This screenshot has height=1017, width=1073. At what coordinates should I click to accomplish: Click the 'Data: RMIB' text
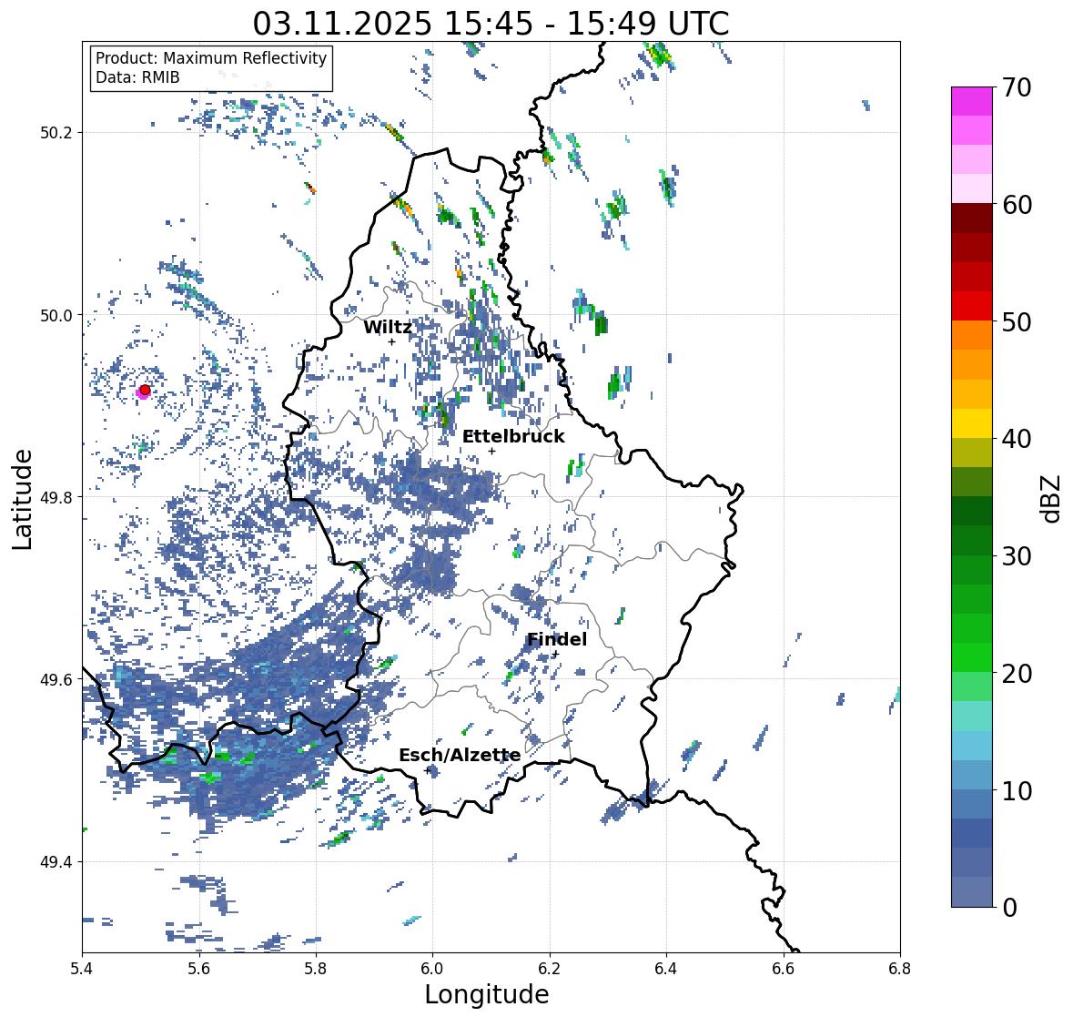[x=137, y=77]
